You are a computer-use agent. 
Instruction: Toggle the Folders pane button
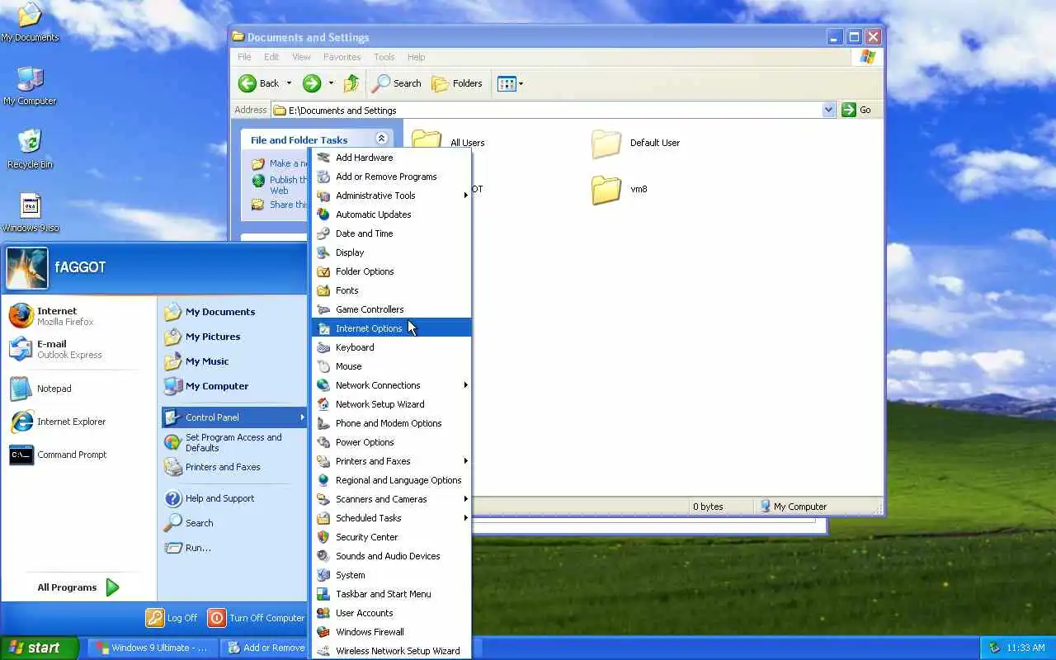pyautogui.click(x=457, y=83)
